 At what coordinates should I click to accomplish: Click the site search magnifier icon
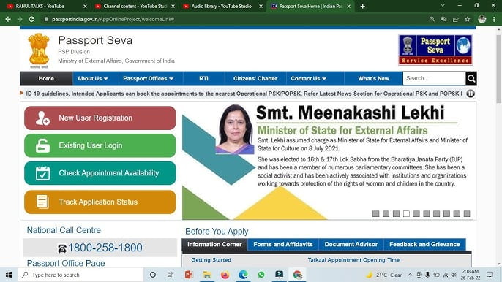pos(471,78)
